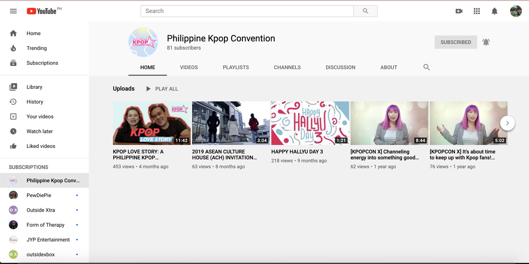529x264 pixels.
Task: Click title 'KPOP LOVE STORY: A PHILIPPINE KPOP...'
Action: (138, 154)
